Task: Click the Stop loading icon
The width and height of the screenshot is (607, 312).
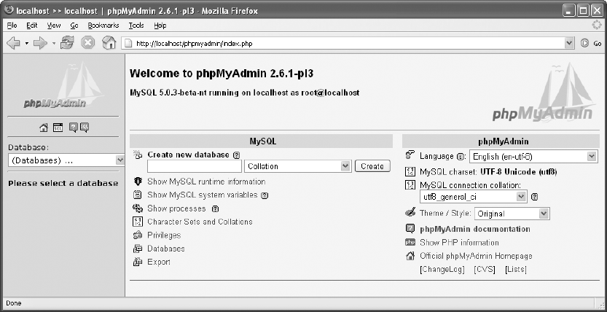Action: (88, 43)
